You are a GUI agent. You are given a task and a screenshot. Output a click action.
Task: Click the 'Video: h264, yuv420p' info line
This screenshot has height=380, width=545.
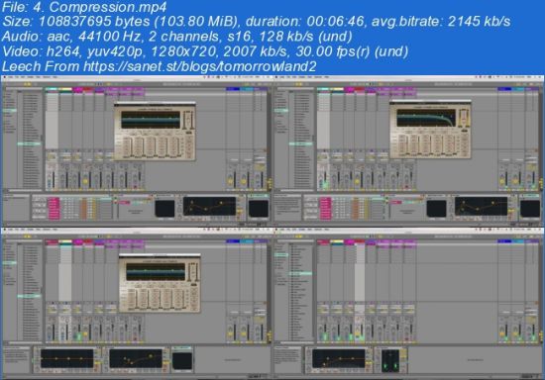(205, 51)
